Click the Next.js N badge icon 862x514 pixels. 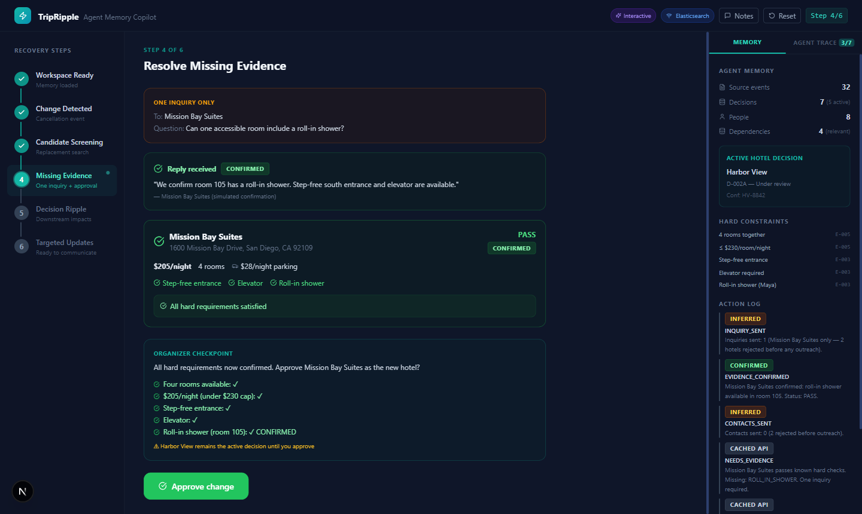(23, 491)
